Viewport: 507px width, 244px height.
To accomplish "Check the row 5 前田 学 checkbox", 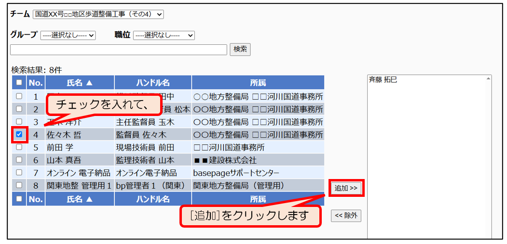I will coord(19,147).
